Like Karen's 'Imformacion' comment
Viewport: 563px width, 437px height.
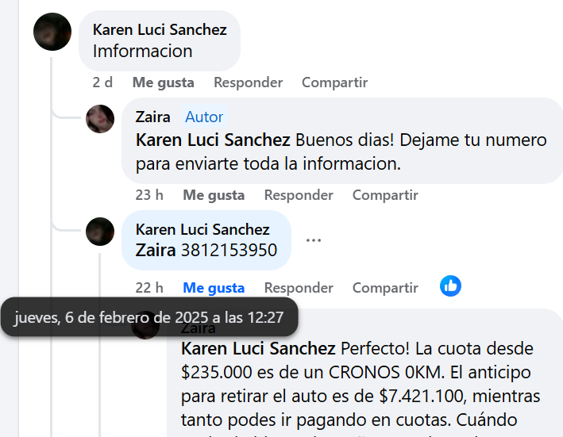164,82
